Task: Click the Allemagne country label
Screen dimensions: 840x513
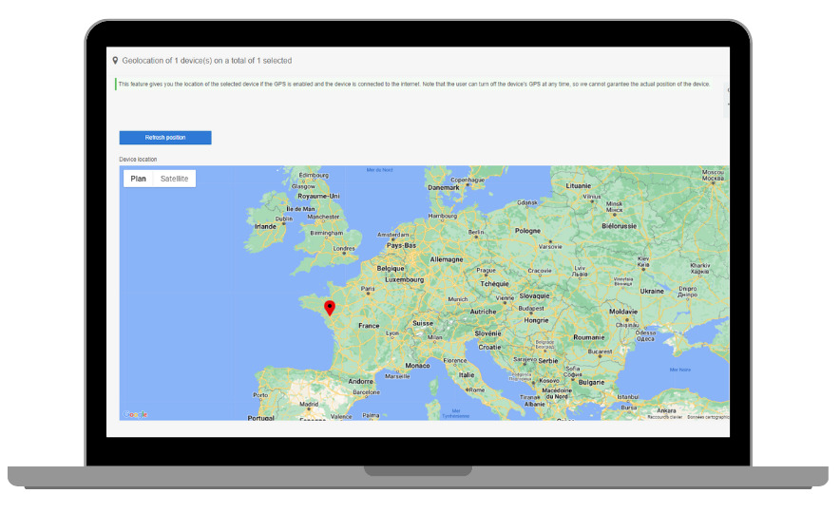Action: tap(447, 259)
